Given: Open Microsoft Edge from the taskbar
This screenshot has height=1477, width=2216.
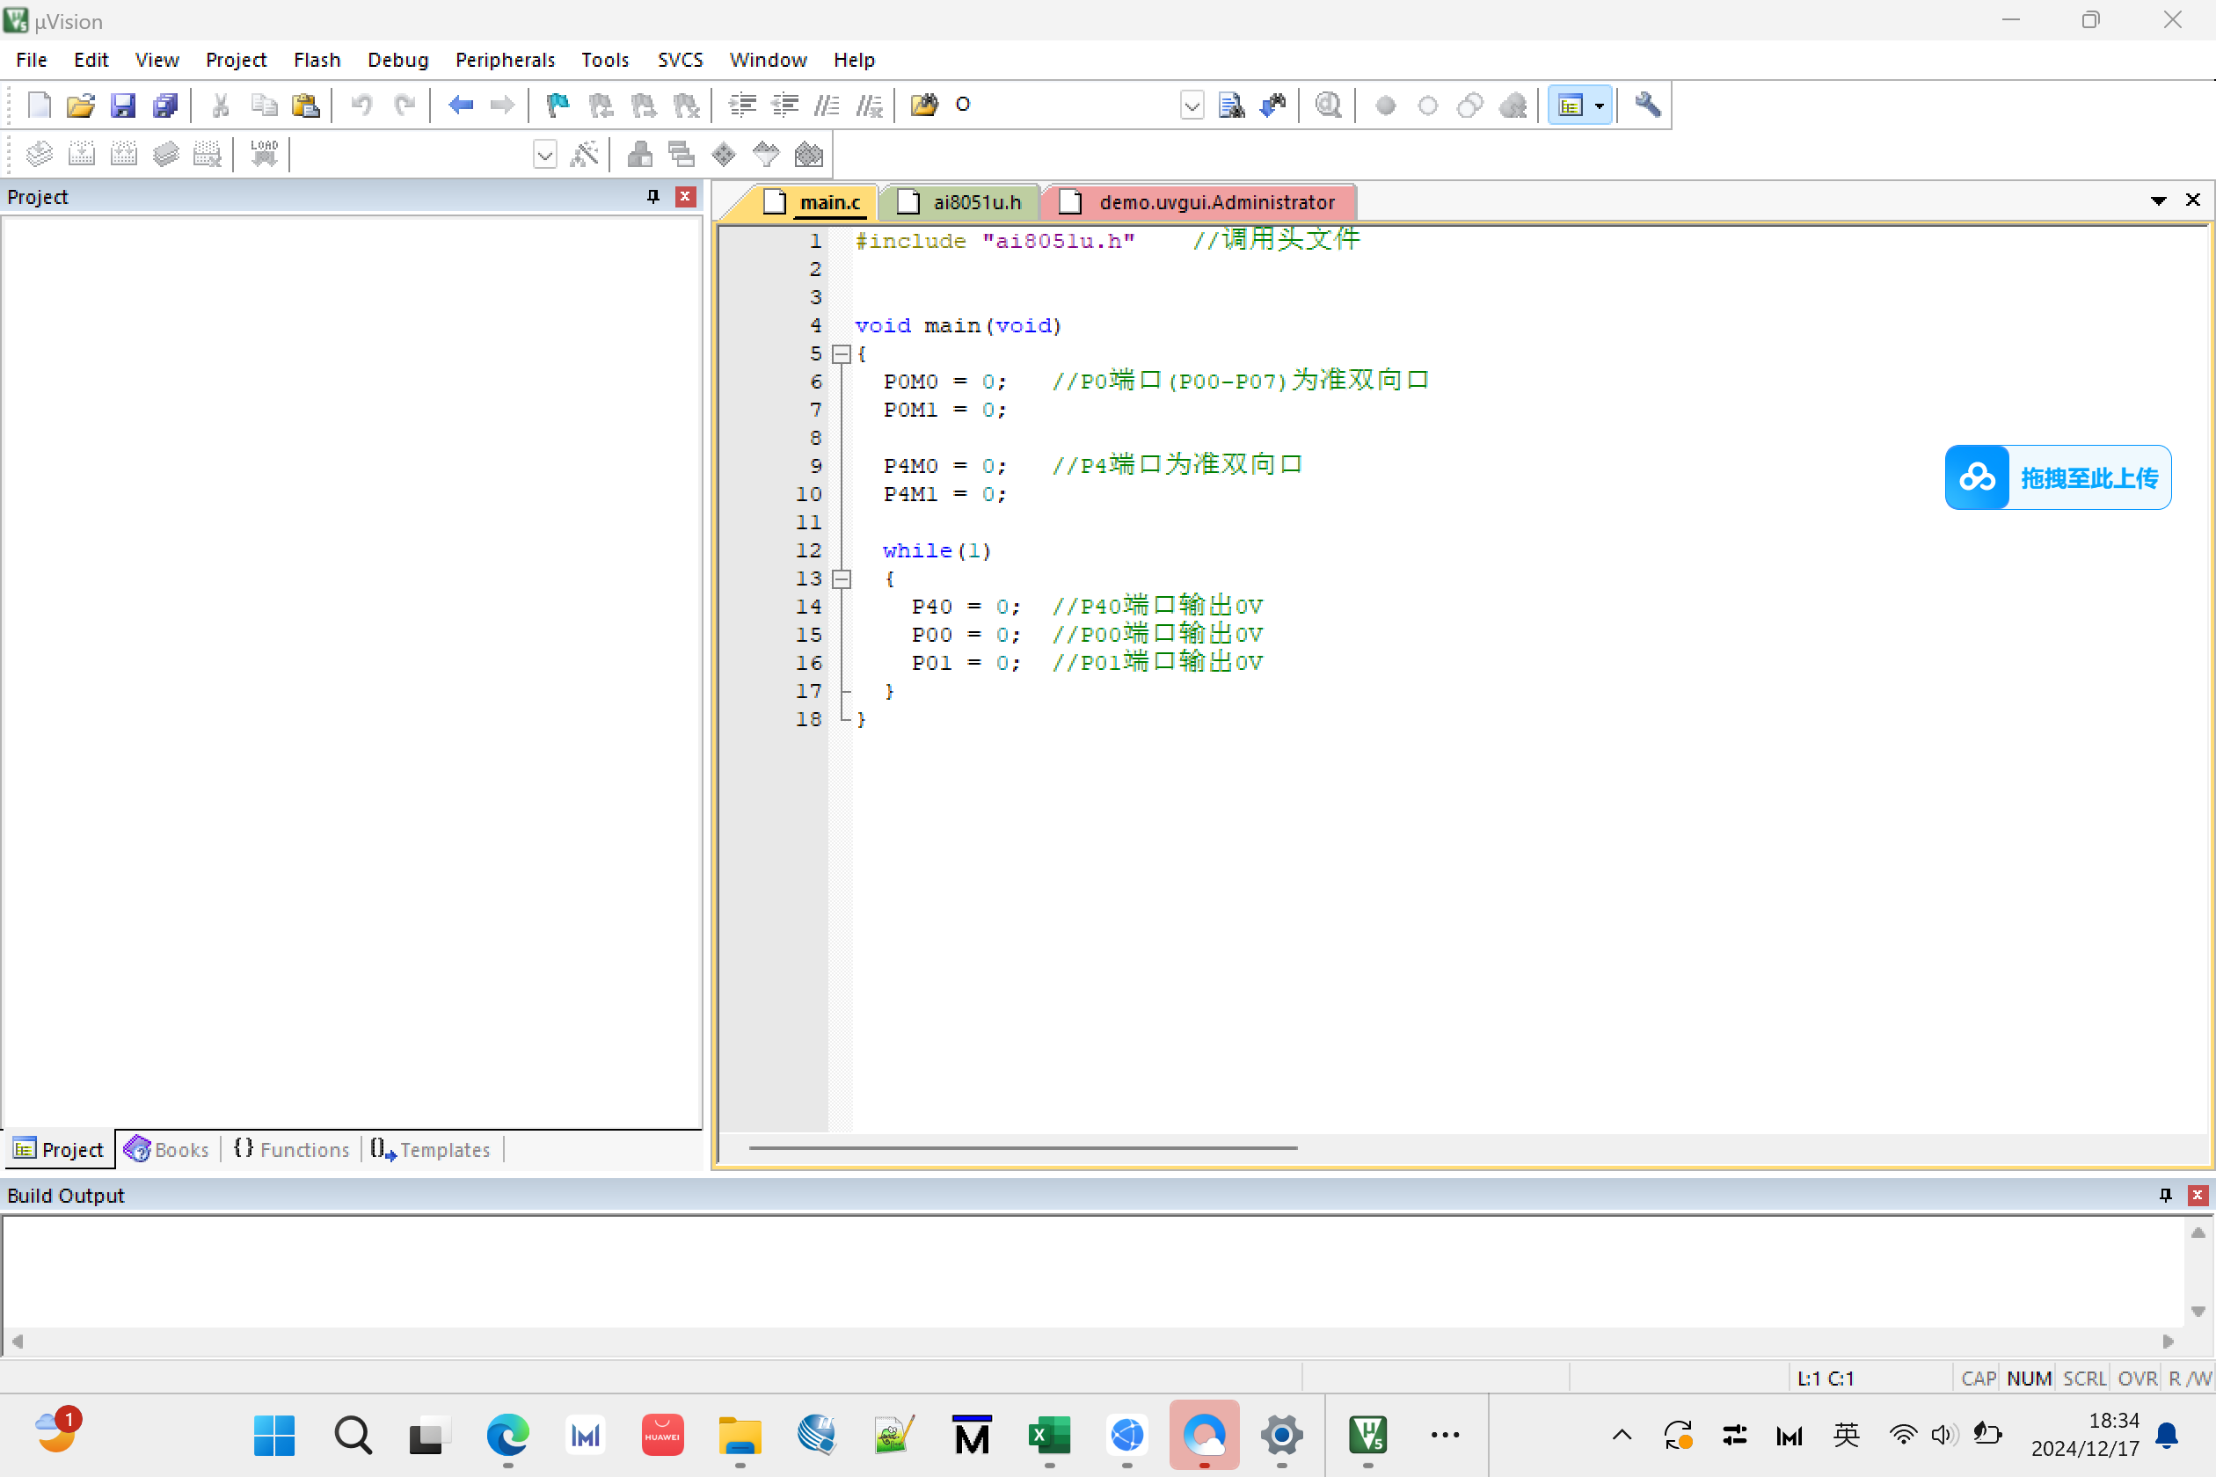Looking at the screenshot, I should [508, 1435].
